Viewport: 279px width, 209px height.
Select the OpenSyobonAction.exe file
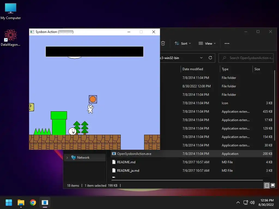click(x=192, y=154)
